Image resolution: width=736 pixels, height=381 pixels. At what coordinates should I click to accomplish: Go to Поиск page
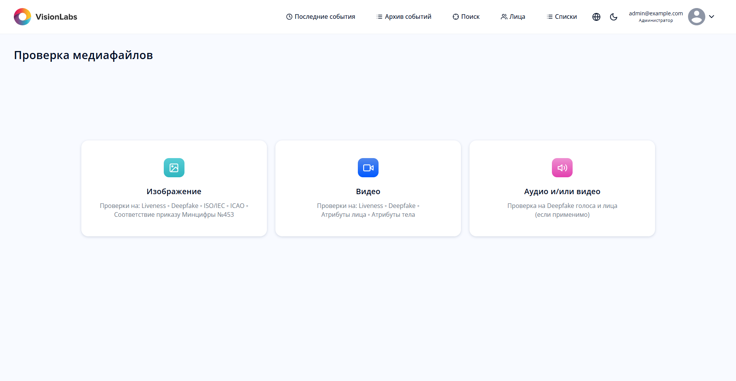pyautogui.click(x=466, y=17)
